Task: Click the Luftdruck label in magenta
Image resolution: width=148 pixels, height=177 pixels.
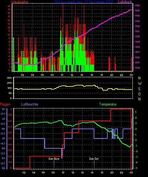Action: [125, 2]
